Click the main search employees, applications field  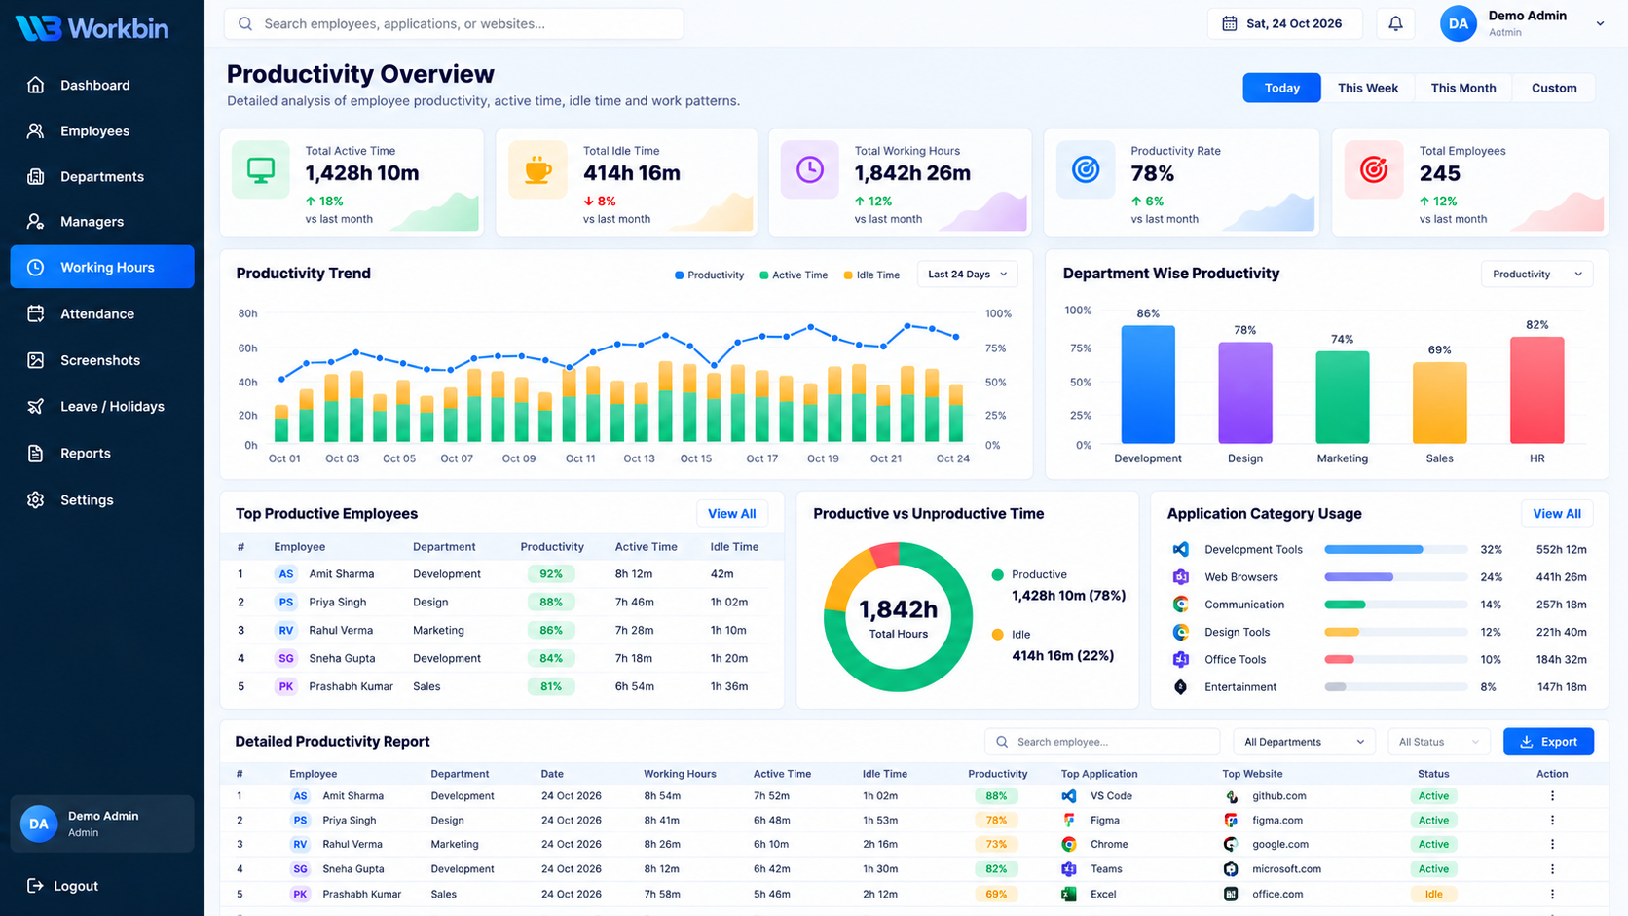pyautogui.click(x=454, y=23)
